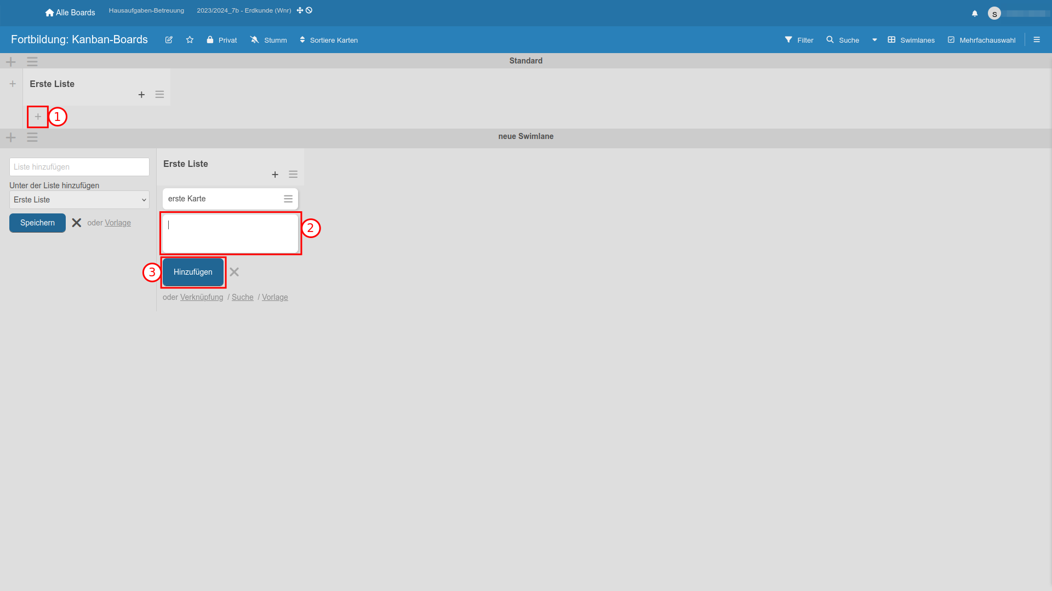Viewport: 1052px width, 591px height.
Task: Cancel adding a card with the X icon
Action: coord(234,272)
